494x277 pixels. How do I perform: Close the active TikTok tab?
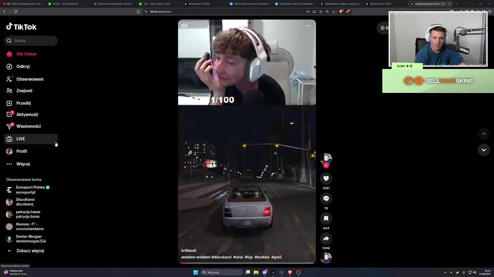click(x=449, y=4)
